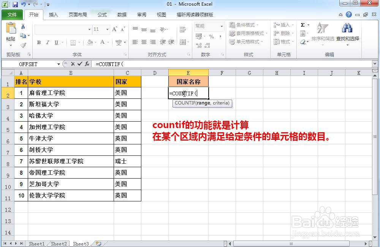The image size is (380, 247).
Task: Click the Insert Worksheet icon after Sheet3
Action: pos(98,244)
